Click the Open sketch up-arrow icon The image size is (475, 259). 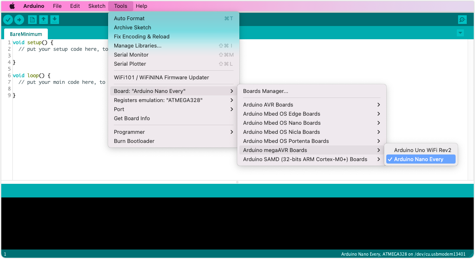click(43, 19)
